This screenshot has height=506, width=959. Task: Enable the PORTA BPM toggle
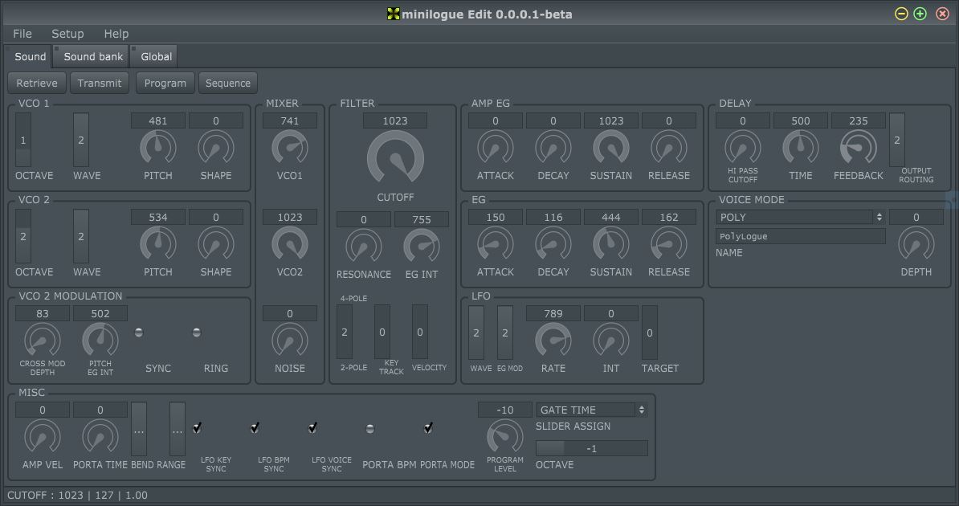pyautogui.click(x=370, y=429)
